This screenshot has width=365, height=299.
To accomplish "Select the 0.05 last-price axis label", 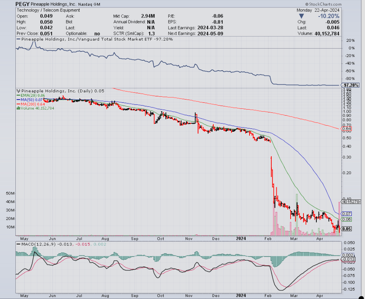I will tap(346, 228).
